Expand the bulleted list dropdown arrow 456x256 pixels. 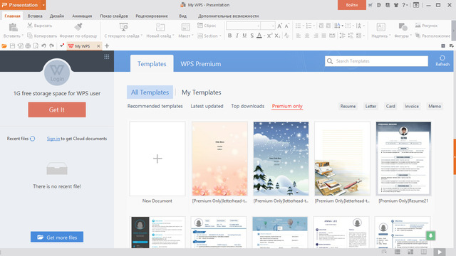[304, 26]
